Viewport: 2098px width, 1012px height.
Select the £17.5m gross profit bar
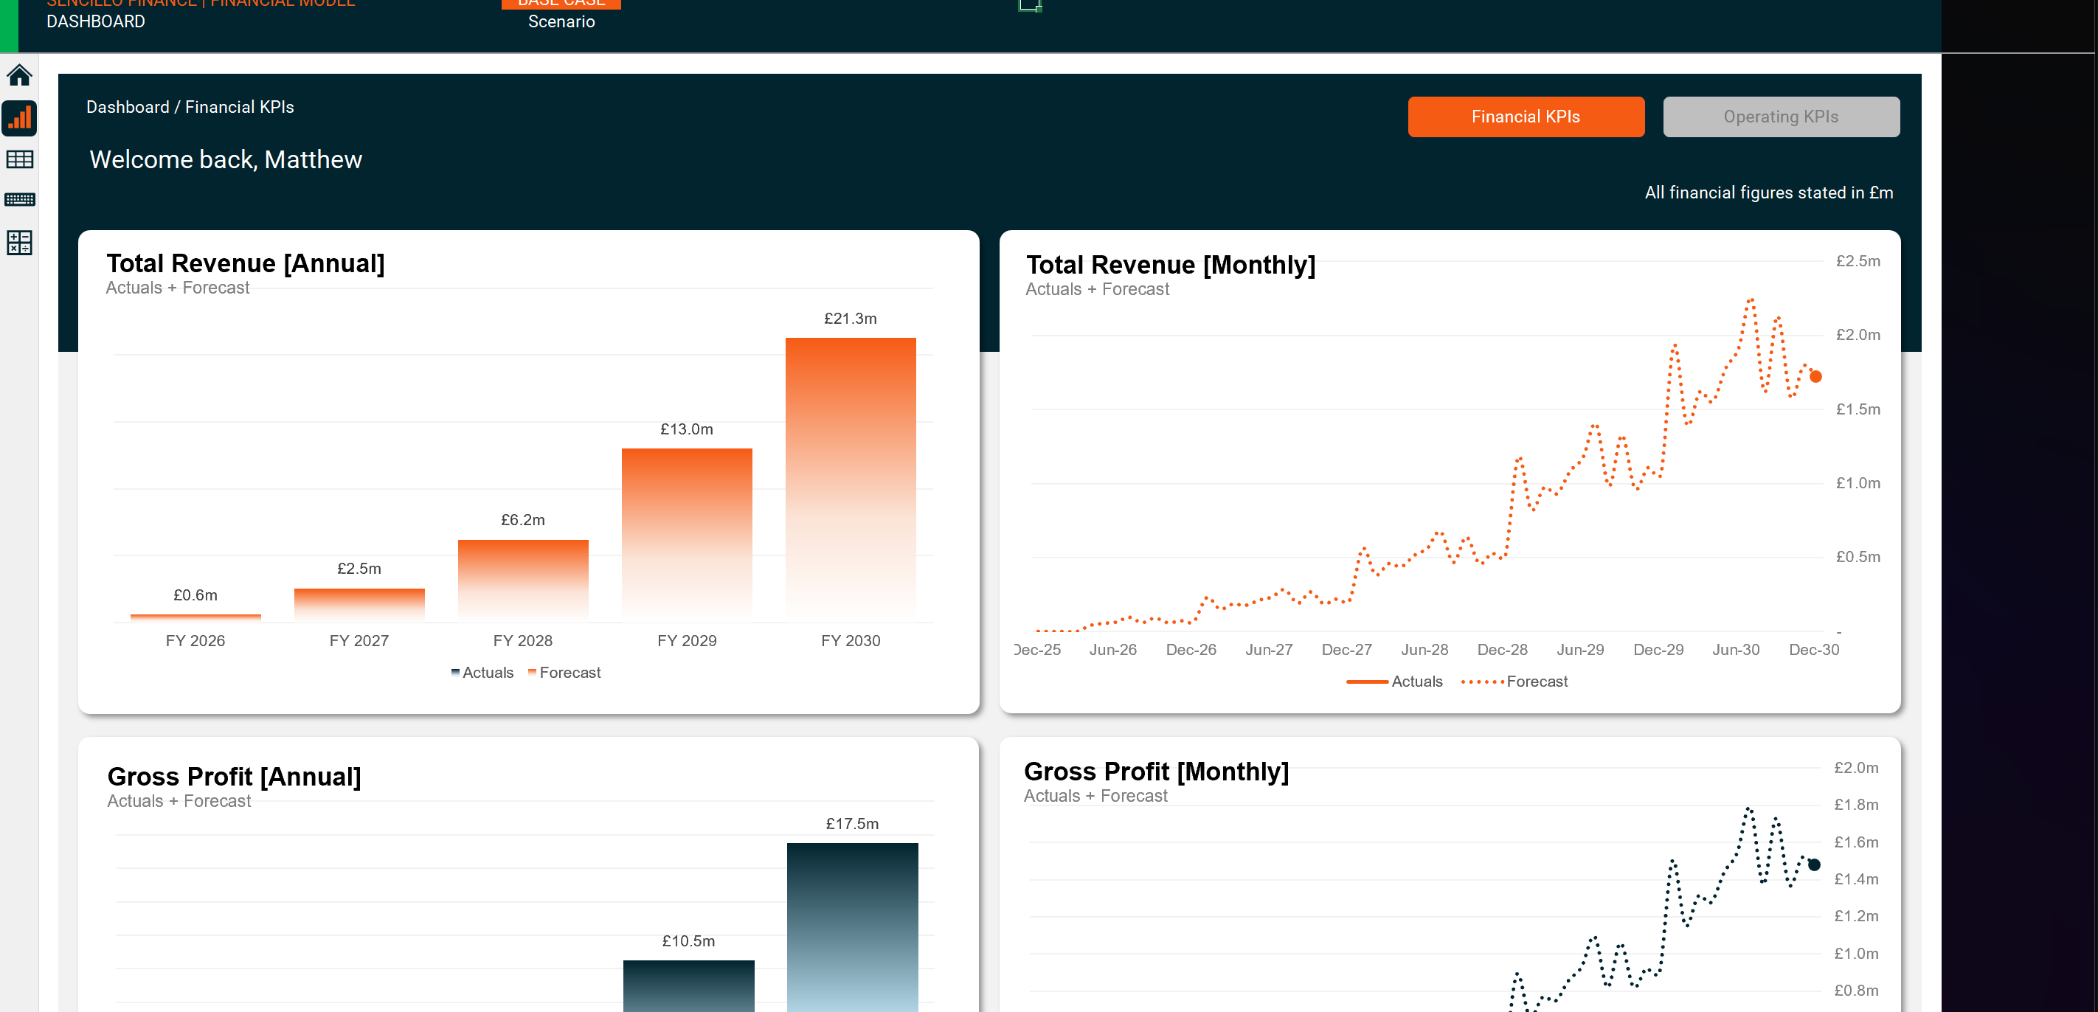pyautogui.click(x=852, y=927)
